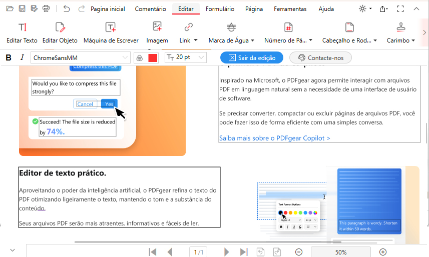Switch to the Comentário tab
This screenshot has height=257, width=429.
[x=151, y=9]
